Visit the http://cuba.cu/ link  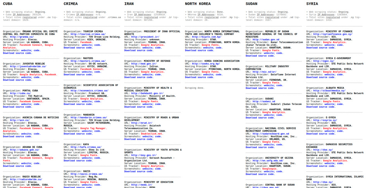point(21,93)
